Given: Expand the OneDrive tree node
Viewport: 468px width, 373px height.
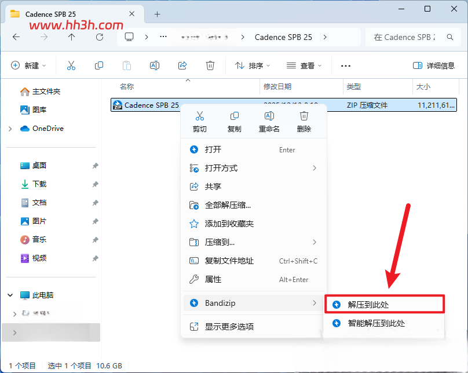Looking at the screenshot, I should point(10,129).
